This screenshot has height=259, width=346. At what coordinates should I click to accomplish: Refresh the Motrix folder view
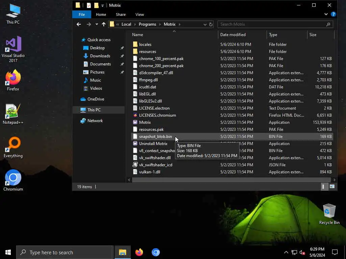click(211, 24)
